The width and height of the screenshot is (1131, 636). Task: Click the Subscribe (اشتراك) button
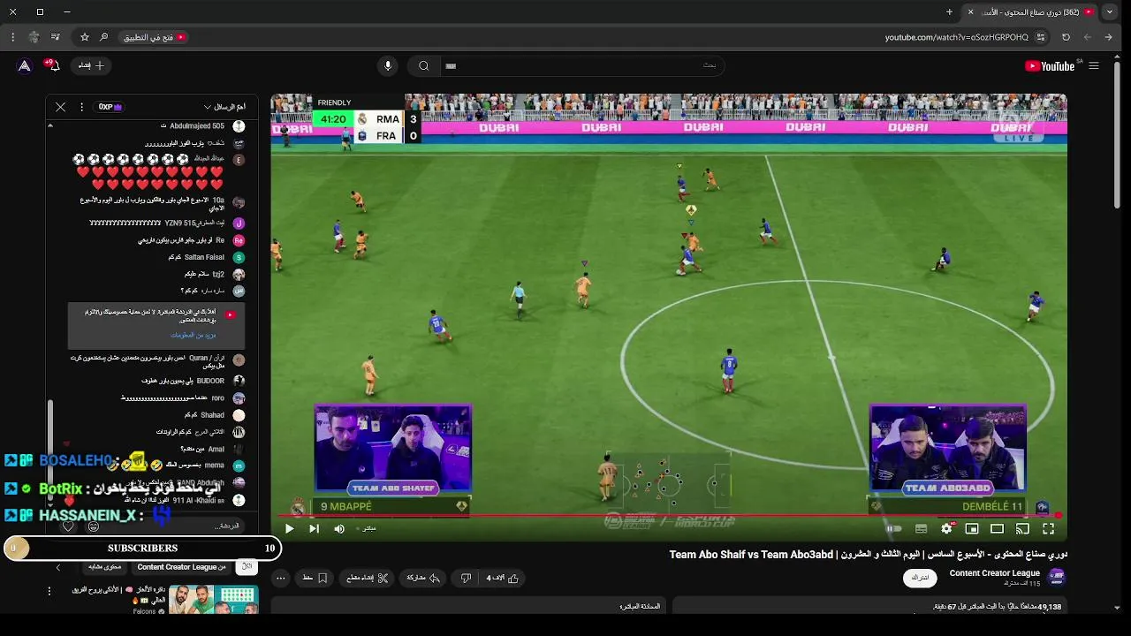pyautogui.click(x=920, y=578)
